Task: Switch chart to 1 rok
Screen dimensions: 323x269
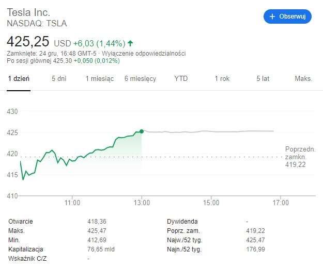Action: (x=222, y=79)
